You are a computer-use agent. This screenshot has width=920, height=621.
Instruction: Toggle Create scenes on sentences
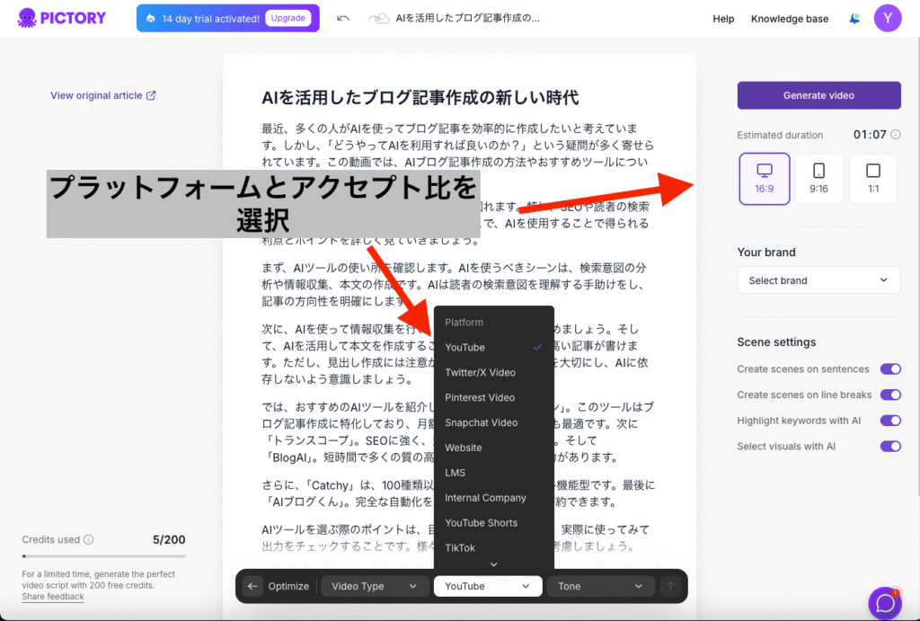coord(890,369)
